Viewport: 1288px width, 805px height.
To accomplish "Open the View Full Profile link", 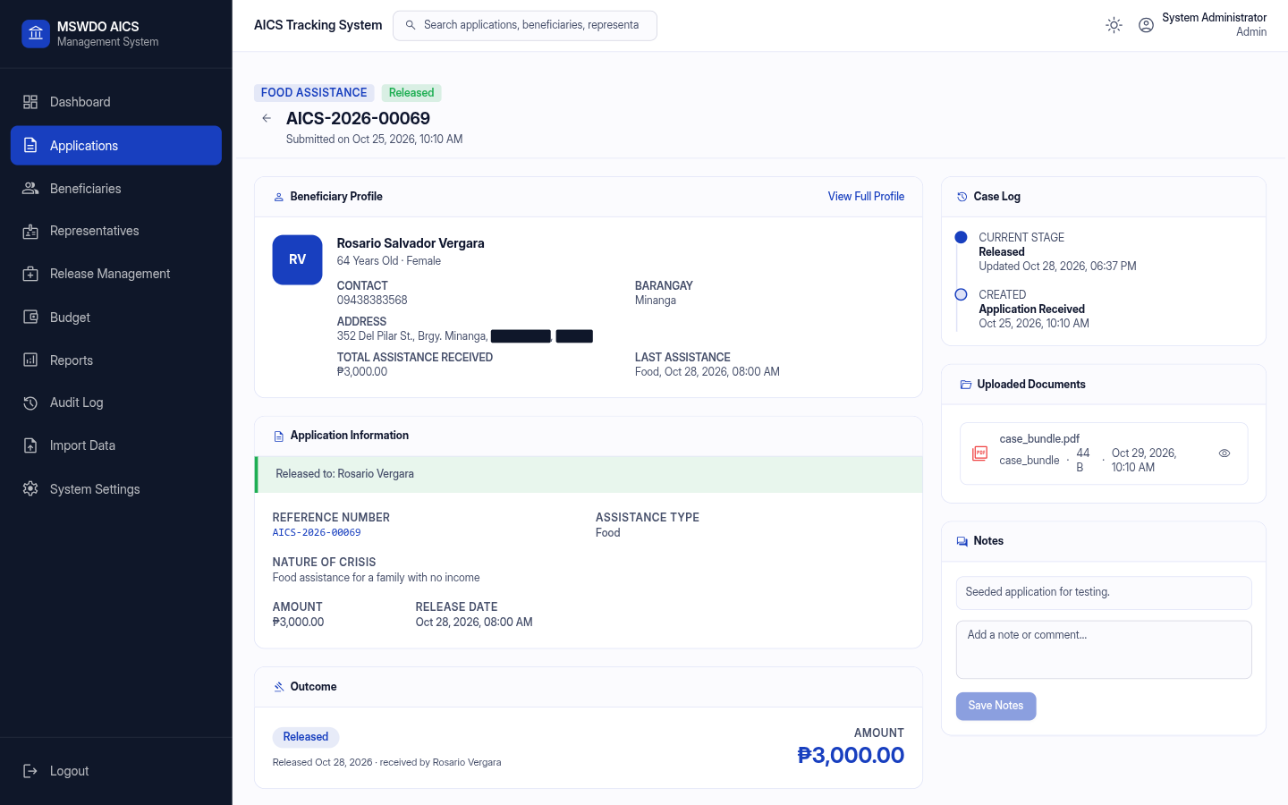I will pyautogui.click(x=866, y=197).
